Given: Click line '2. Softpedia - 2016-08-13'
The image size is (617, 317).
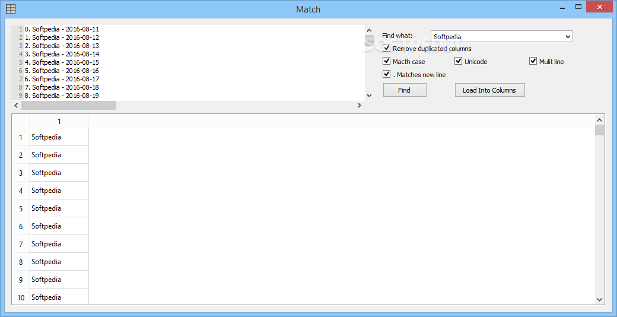Looking at the screenshot, I should [x=62, y=46].
